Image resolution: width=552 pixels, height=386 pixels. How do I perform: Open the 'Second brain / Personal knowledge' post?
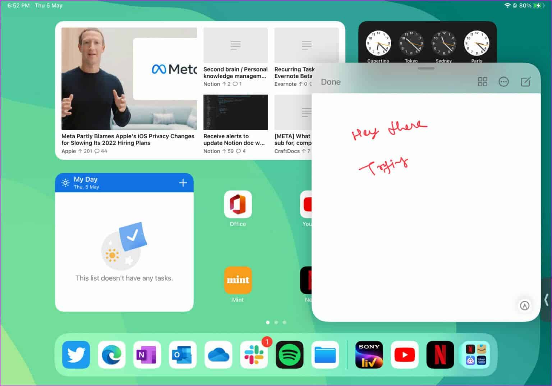click(235, 73)
